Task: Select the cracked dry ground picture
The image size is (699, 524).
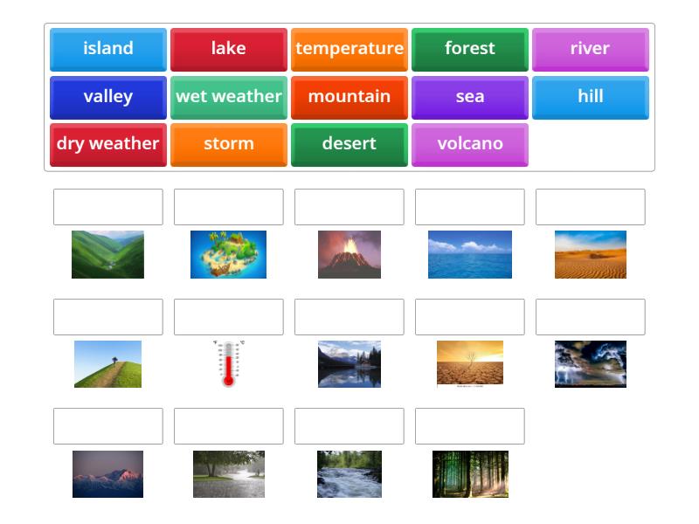Action: pos(469,364)
